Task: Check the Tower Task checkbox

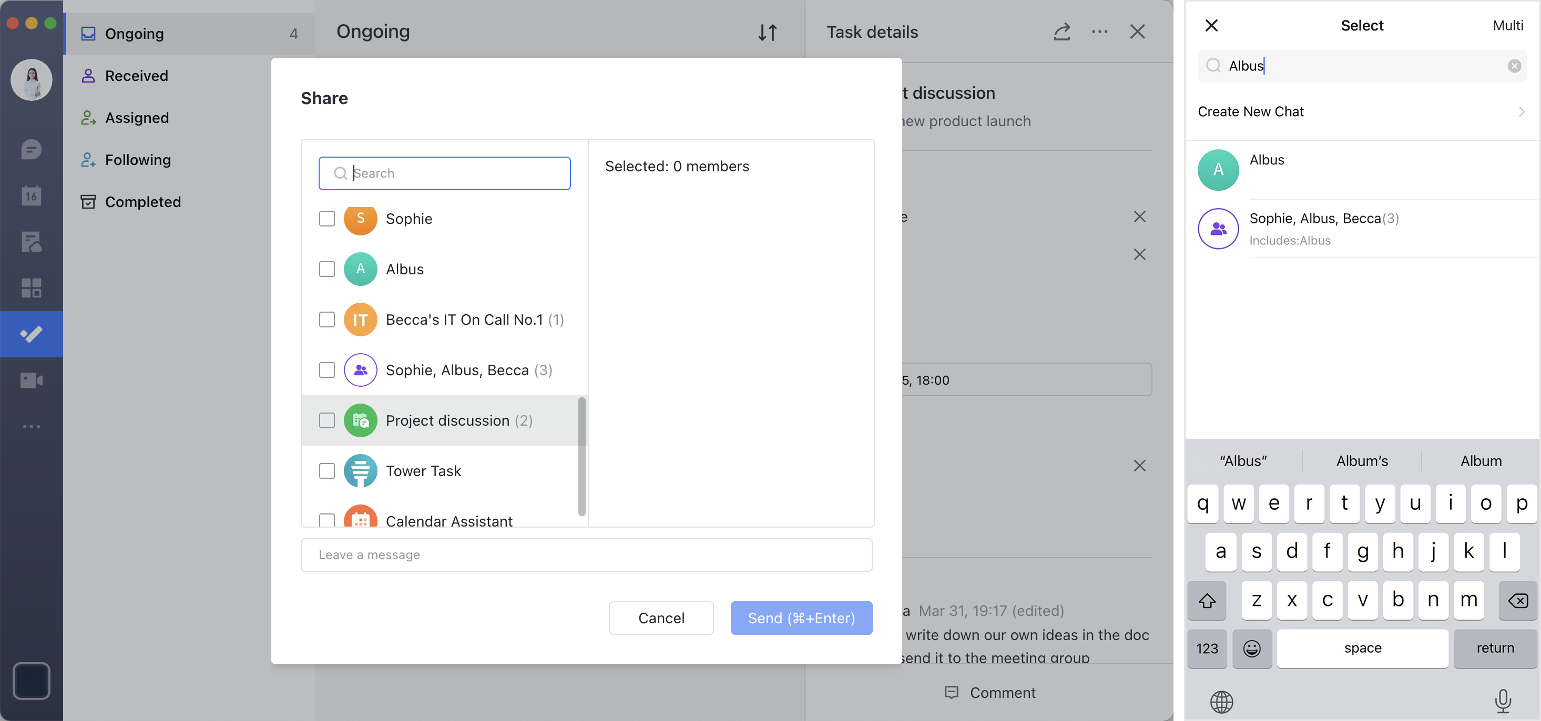Action: [x=326, y=471]
